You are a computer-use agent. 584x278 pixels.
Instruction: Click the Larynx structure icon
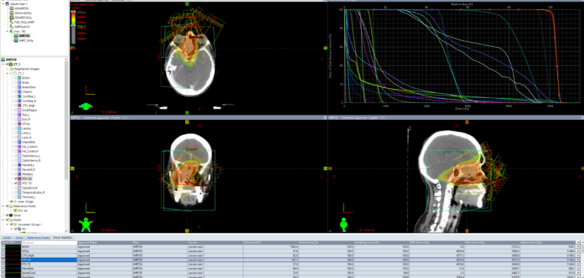(x=20, y=128)
